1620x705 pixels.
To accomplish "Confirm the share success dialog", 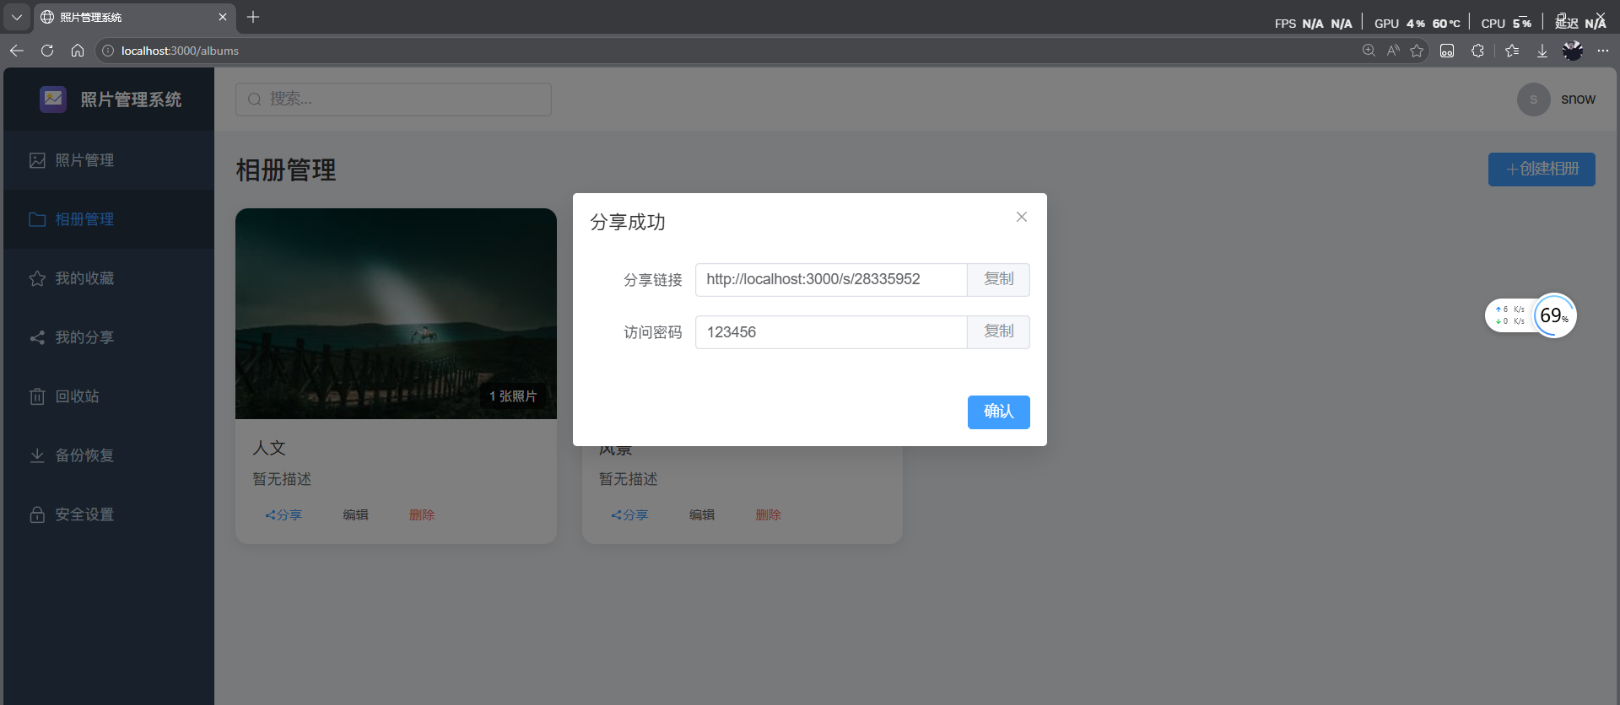I will point(998,412).
